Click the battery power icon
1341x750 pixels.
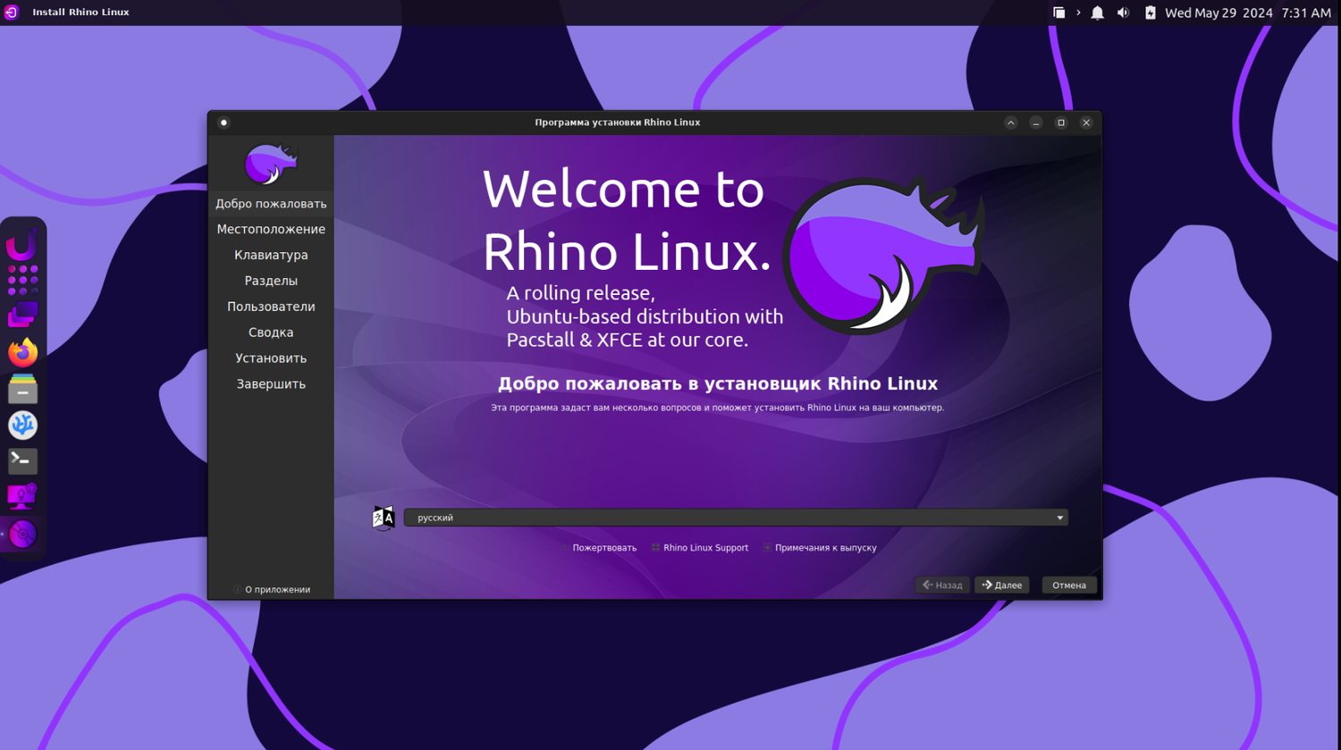click(x=1150, y=13)
